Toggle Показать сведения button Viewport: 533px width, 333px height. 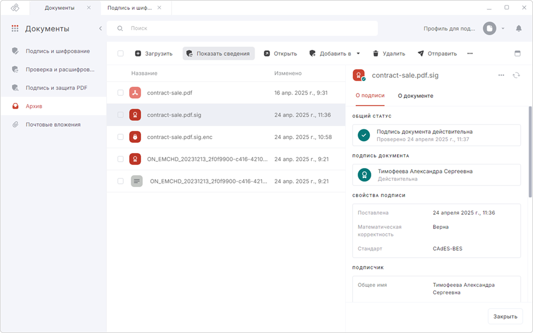click(x=219, y=53)
